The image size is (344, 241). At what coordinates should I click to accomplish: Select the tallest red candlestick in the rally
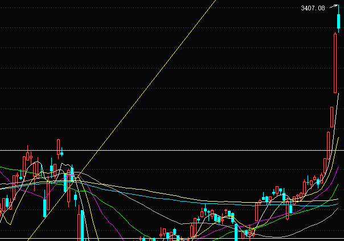[x=335, y=63]
